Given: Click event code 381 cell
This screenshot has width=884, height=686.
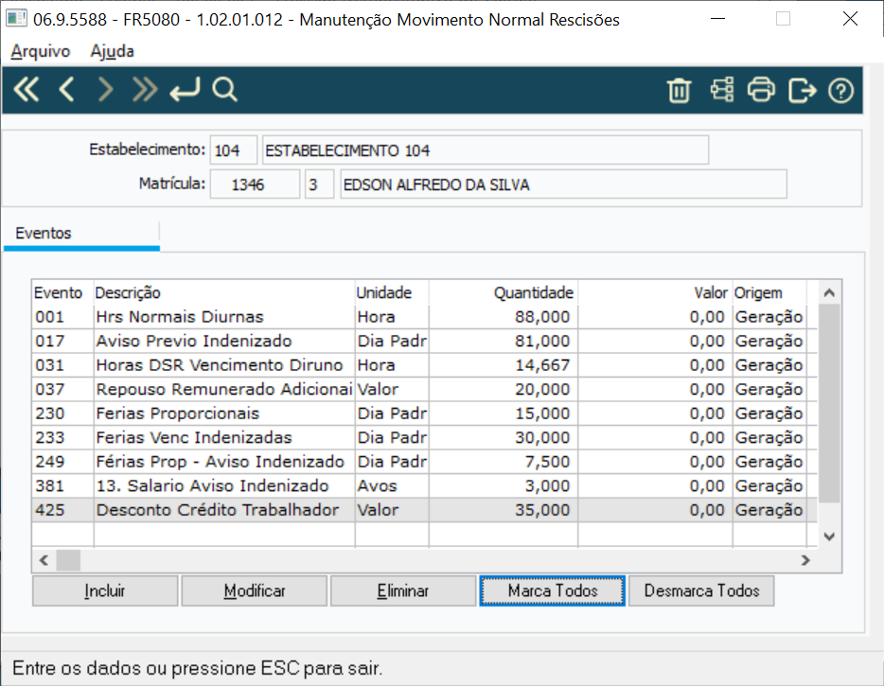Looking at the screenshot, I should (x=62, y=486).
